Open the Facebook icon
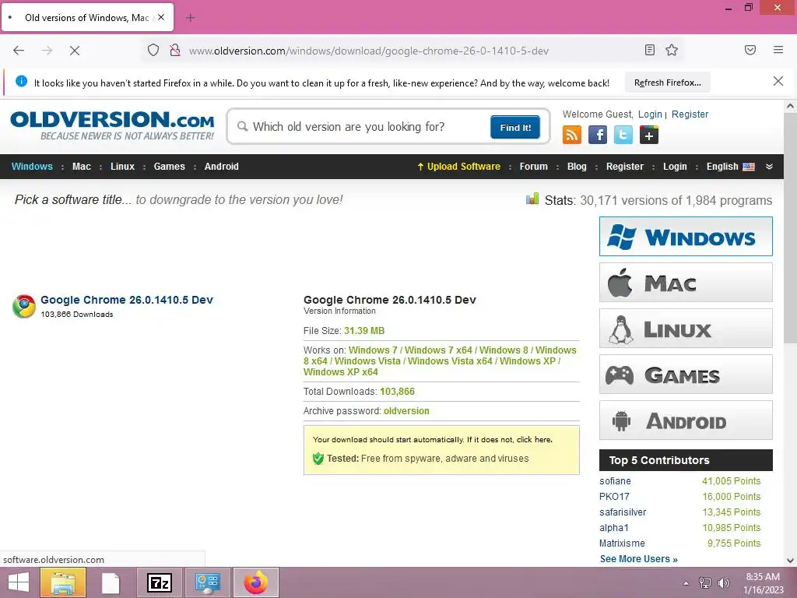 coord(598,135)
